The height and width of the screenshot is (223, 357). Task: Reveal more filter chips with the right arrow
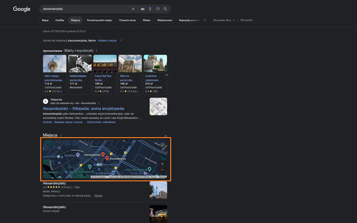204,20
